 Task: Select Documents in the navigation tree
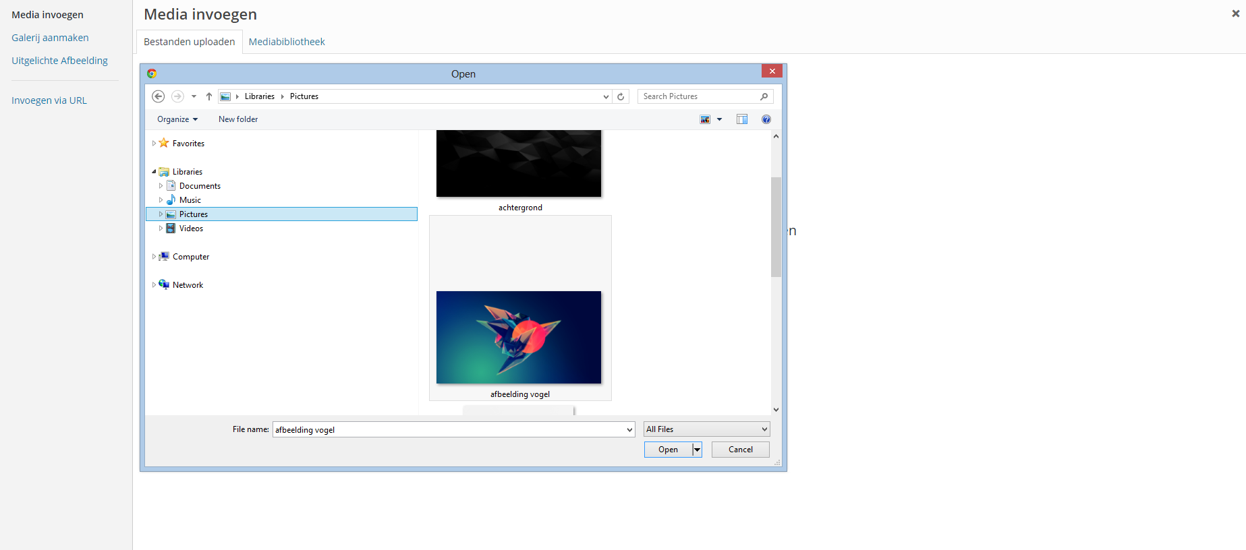click(x=200, y=186)
